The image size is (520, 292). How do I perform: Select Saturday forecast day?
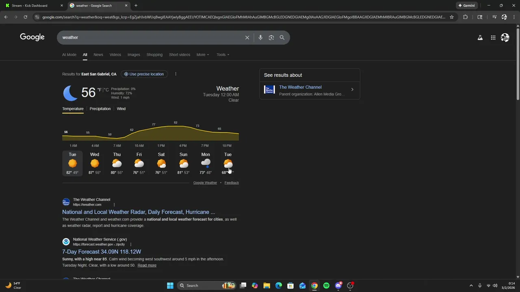161,163
